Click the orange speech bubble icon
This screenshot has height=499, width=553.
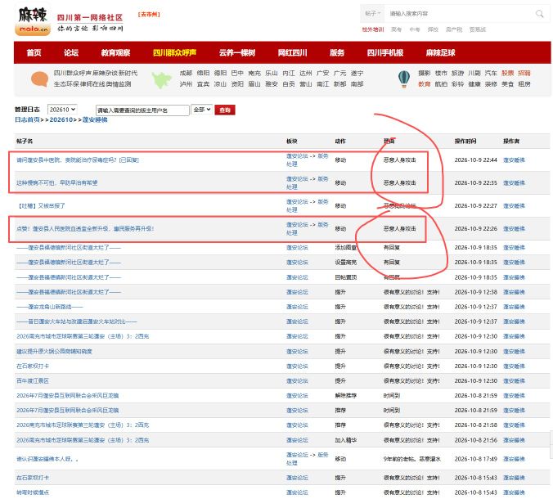click(39, 79)
